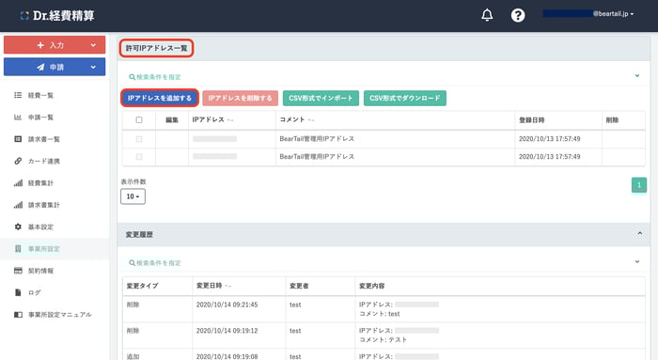Open the help question mark icon
The image size is (658, 360).
tap(518, 15)
